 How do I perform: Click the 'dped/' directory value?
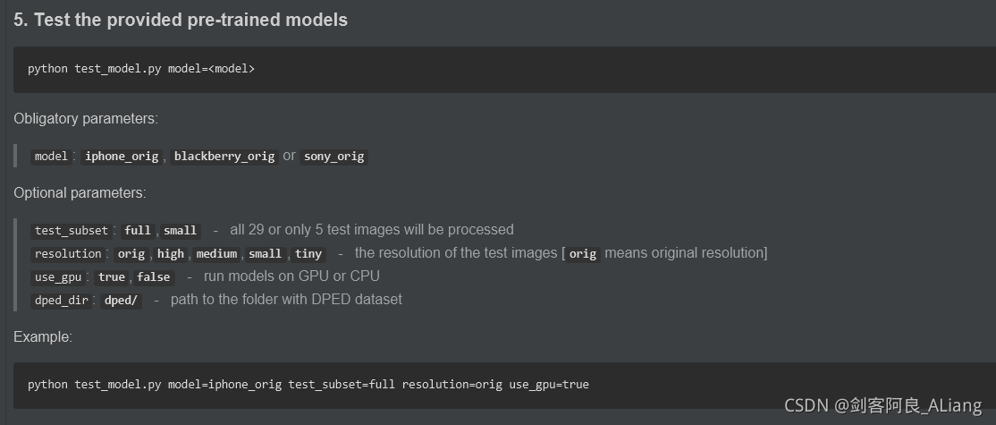coord(121,301)
